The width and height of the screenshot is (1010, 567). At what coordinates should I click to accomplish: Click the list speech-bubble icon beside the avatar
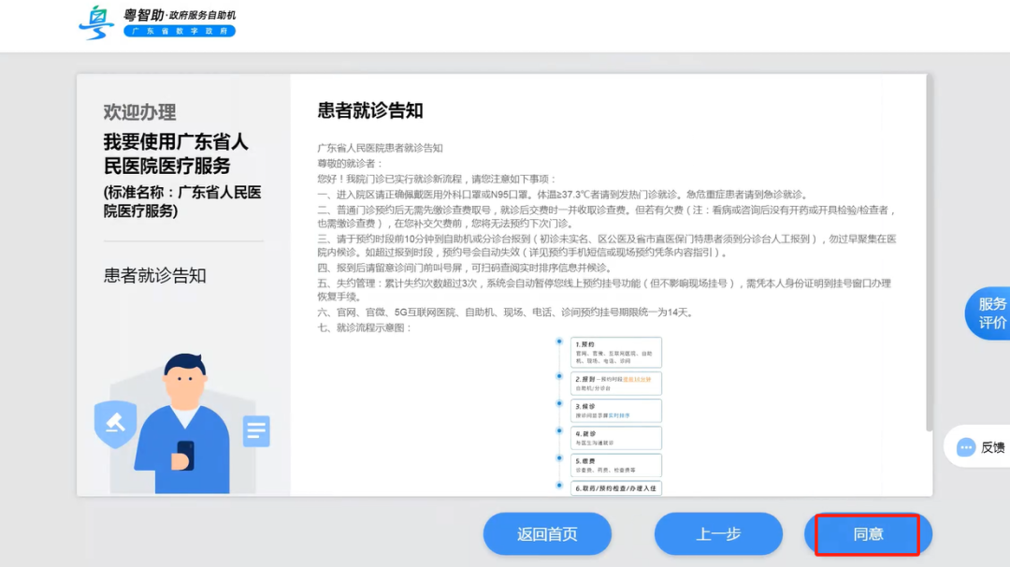click(x=255, y=431)
